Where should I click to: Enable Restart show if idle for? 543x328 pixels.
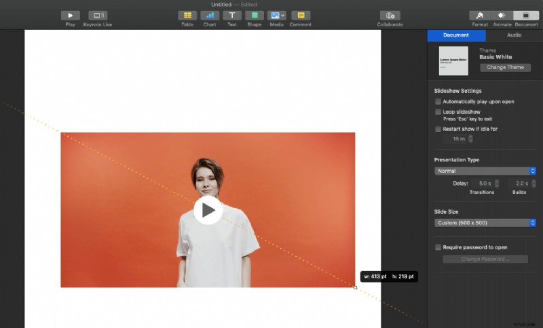(x=438, y=129)
